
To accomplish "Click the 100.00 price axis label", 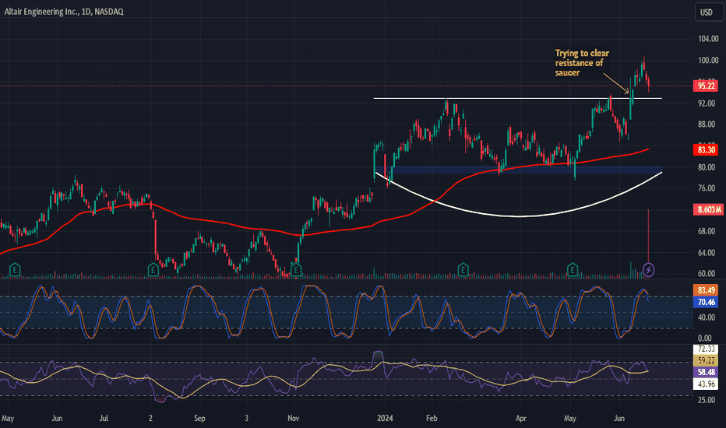I will pos(708,60).
